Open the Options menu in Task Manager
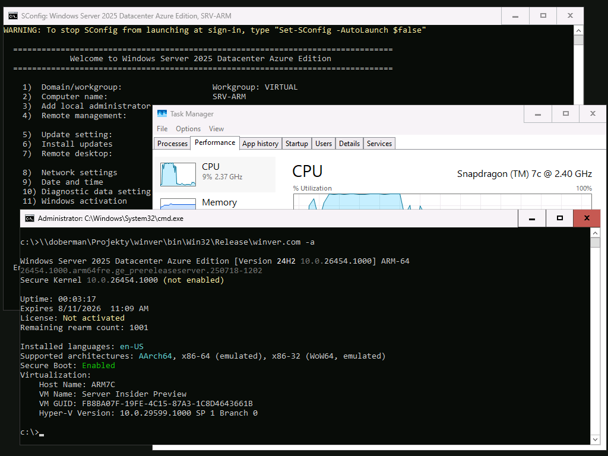 [x=188, y=129]
